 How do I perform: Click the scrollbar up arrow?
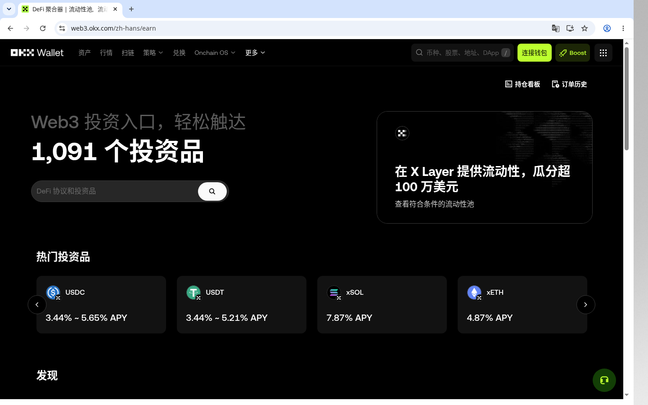click(x=626, y=43)
